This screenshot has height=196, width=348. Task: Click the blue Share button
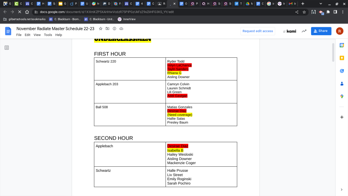[321, 31]
